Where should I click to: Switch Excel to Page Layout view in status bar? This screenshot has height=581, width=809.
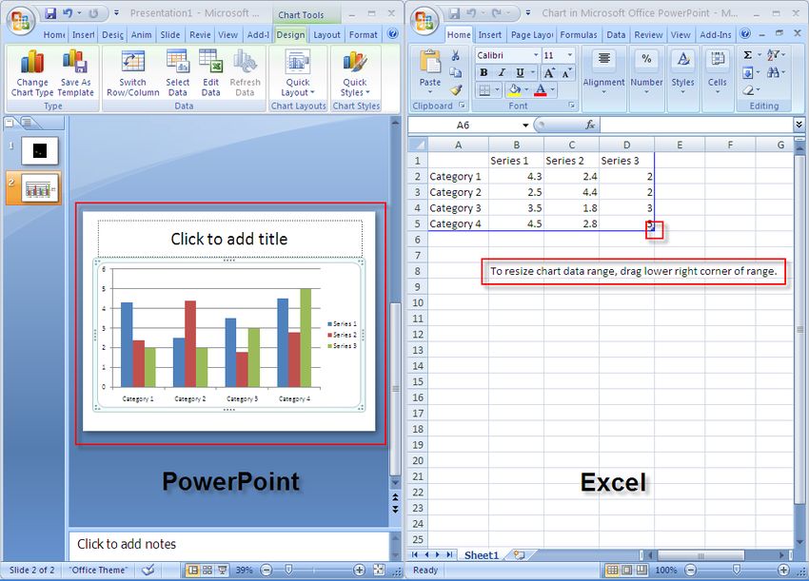click(x=627, y=570)
